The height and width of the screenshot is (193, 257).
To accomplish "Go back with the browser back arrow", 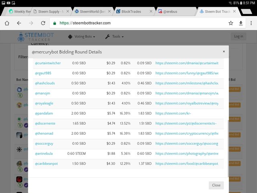I will (19, 23).
